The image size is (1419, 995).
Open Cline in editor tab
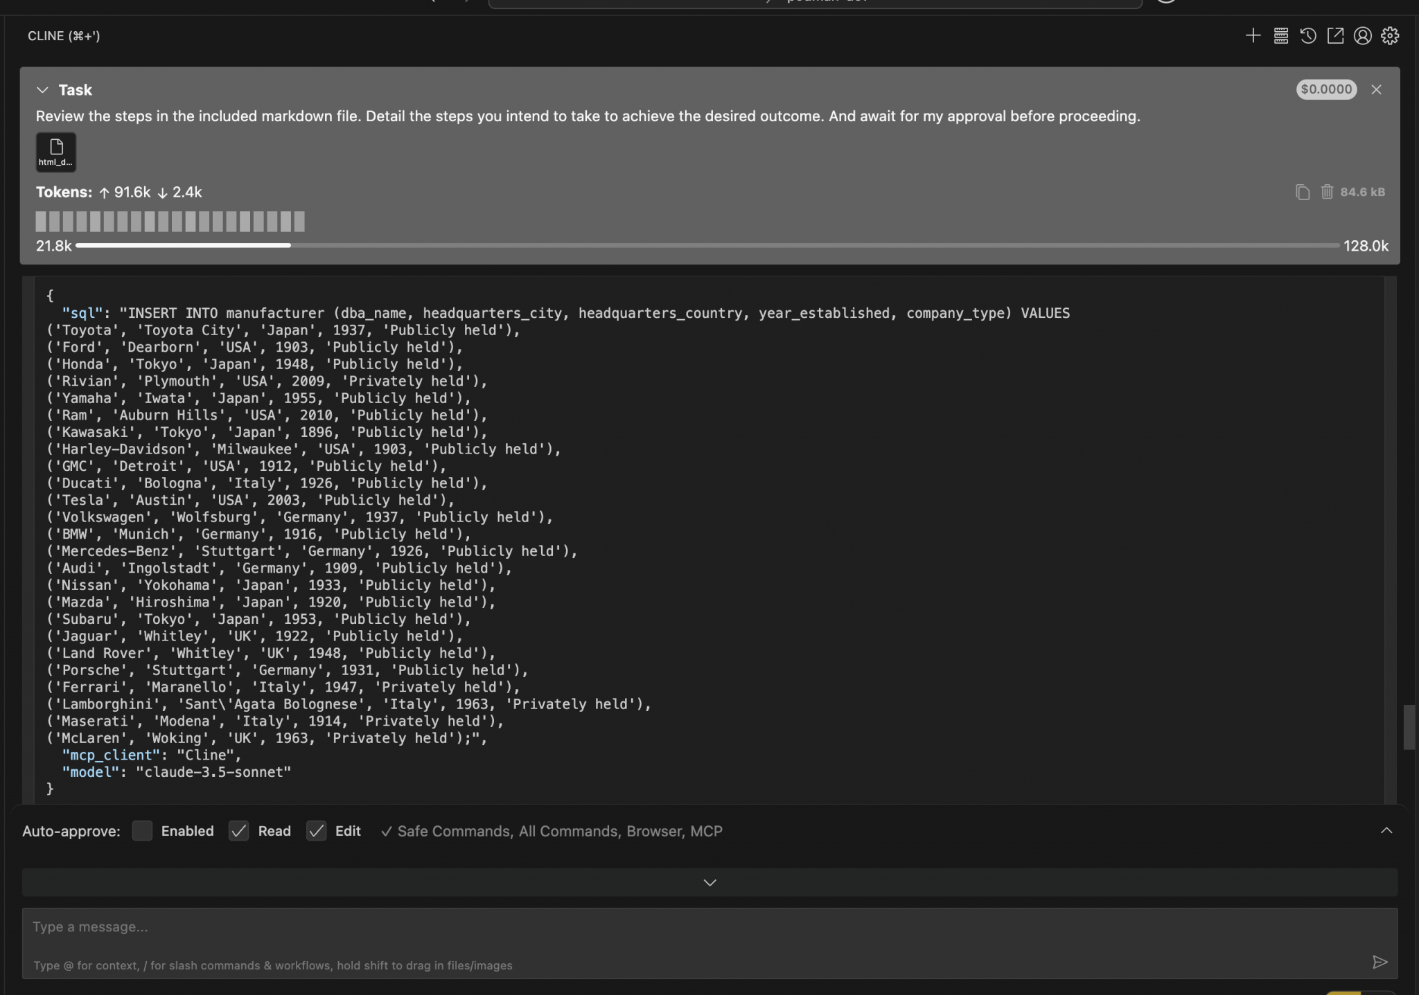pos(1334,35)
